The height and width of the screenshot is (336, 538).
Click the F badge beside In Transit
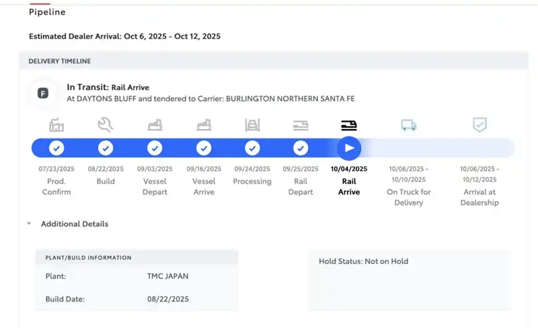(42, 93)
